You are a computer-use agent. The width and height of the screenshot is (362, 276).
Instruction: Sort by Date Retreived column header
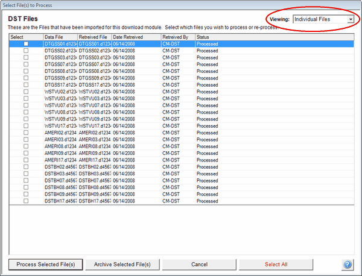136,37
